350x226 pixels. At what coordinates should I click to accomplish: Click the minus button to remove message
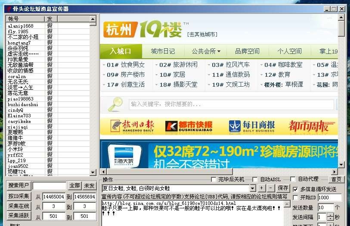pyautogui.click(x=270, y=188)
